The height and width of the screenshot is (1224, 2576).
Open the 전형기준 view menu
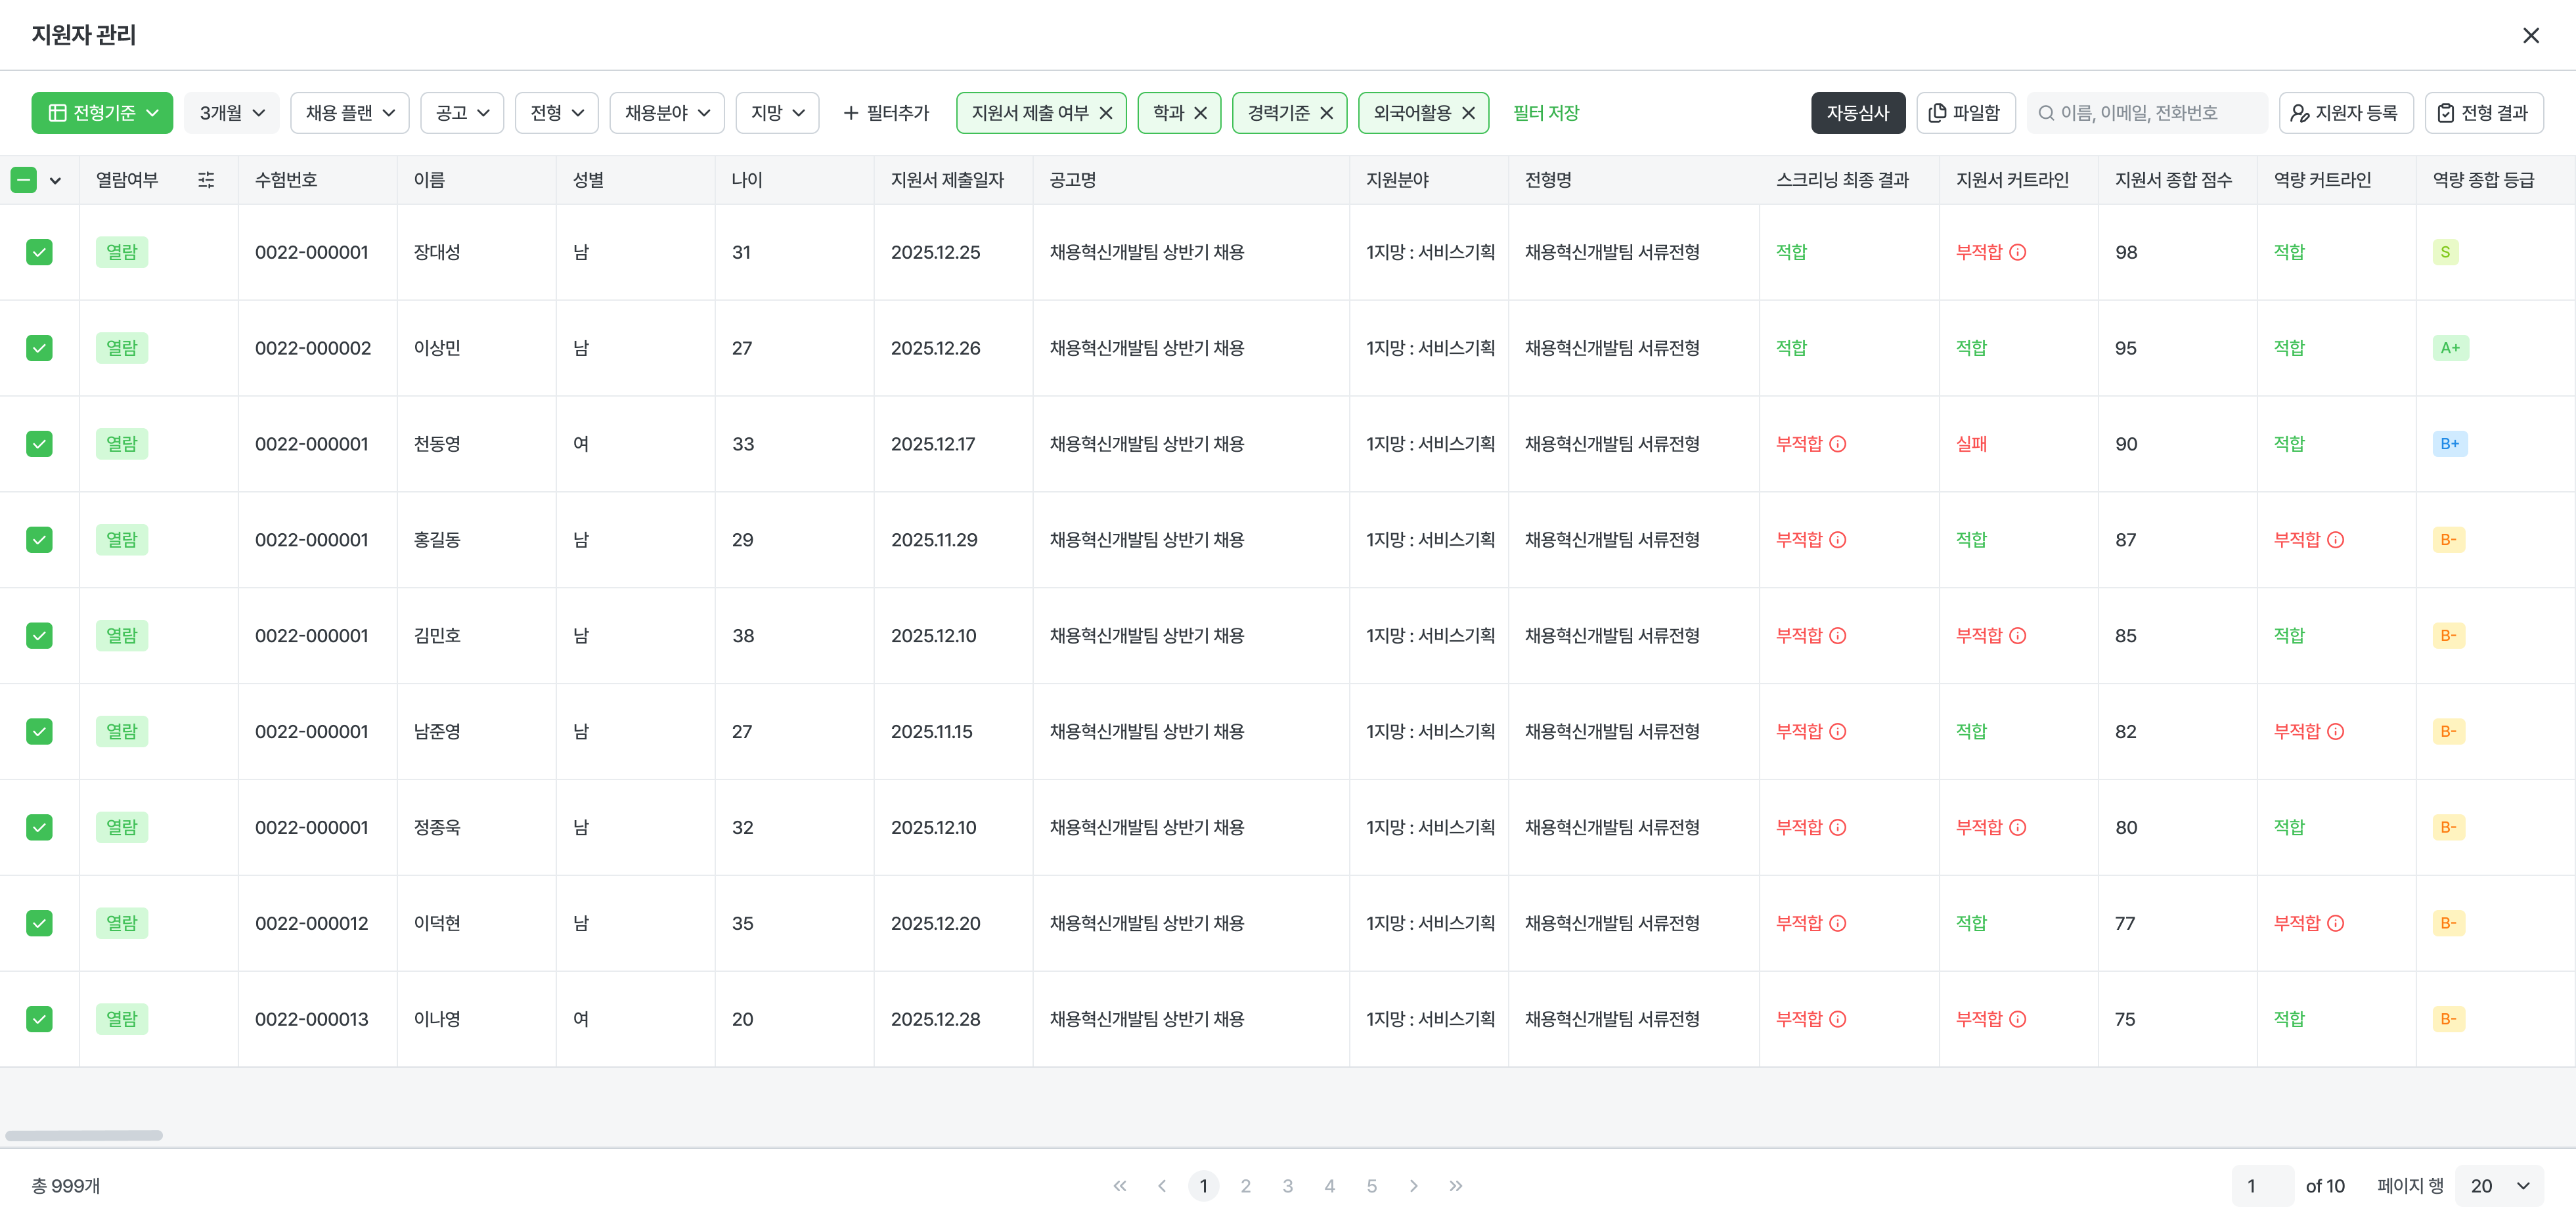(102, 113)
